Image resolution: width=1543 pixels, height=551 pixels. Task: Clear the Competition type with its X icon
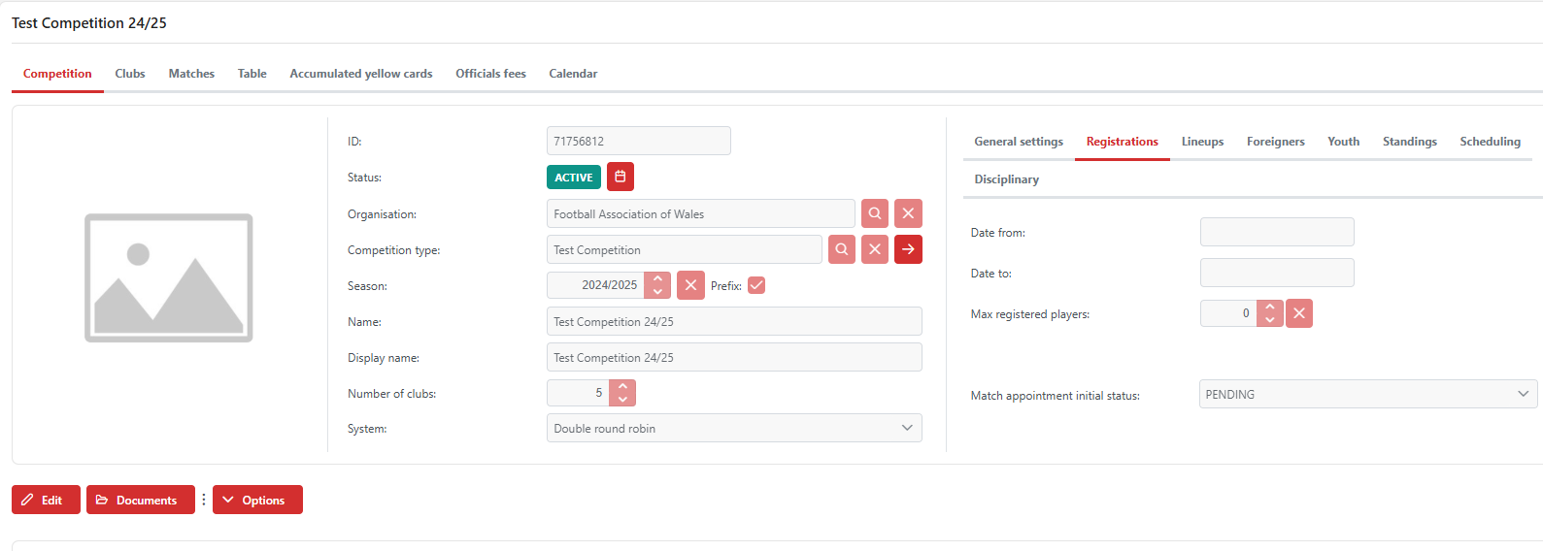coord(875,249)
